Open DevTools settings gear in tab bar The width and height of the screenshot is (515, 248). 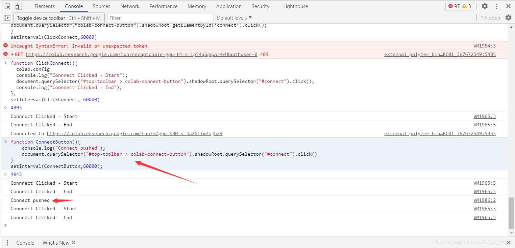tap(485, 6)
